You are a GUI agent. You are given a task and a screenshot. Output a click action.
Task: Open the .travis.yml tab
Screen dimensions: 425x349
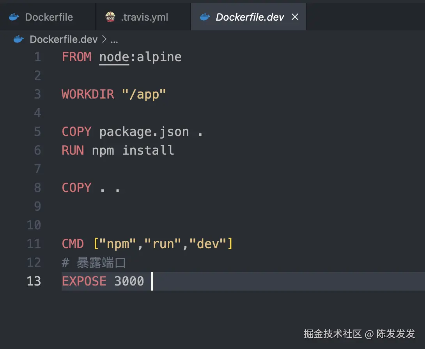point(144,17)
